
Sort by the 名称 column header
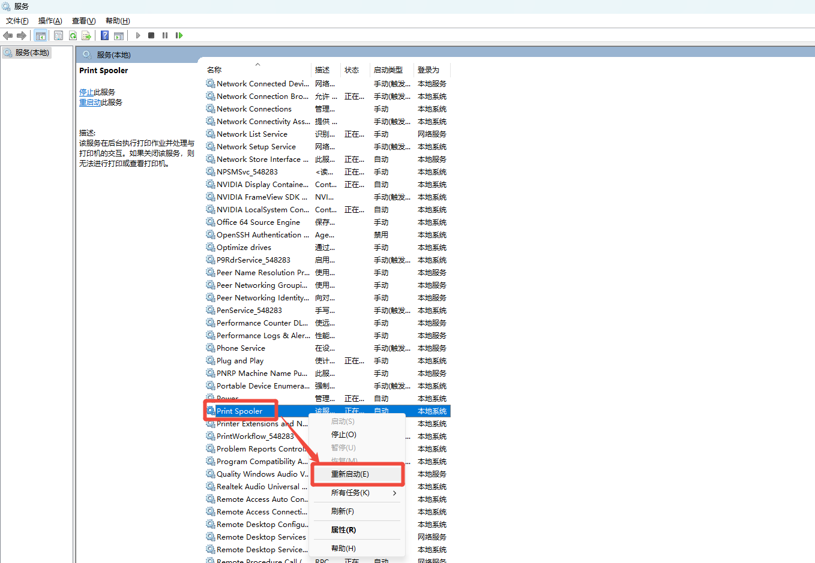point(214,70)
